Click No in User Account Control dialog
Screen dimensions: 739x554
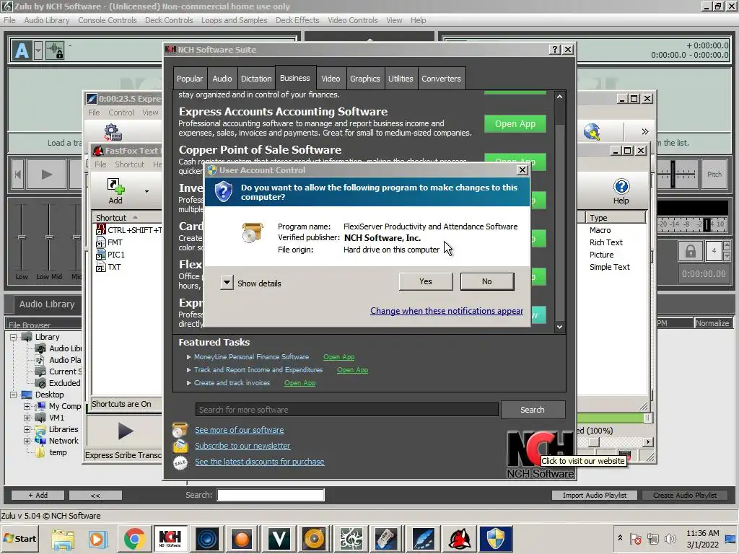click(x=487, y=281)
